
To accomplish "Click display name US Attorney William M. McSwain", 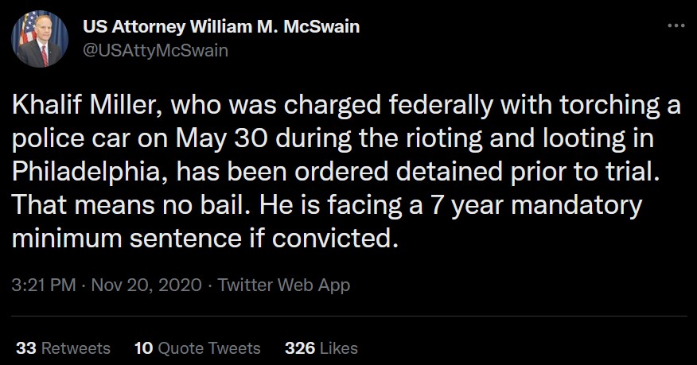I will [221, 26].
